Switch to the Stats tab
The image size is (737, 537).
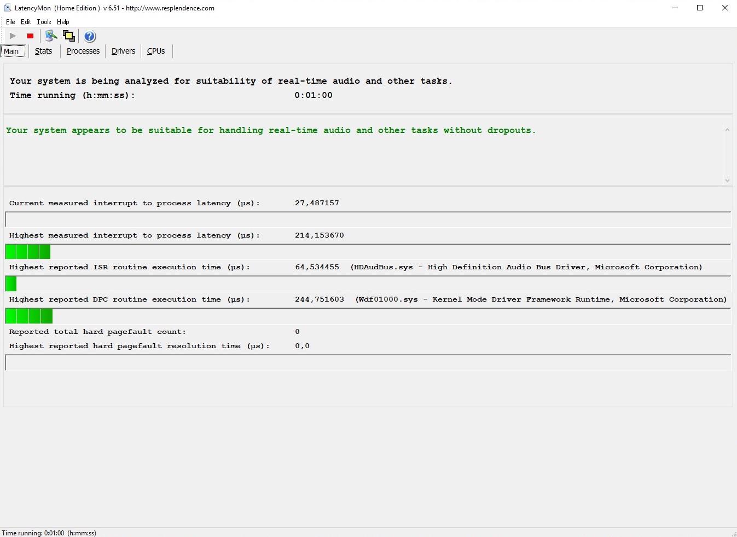[44, 51]
